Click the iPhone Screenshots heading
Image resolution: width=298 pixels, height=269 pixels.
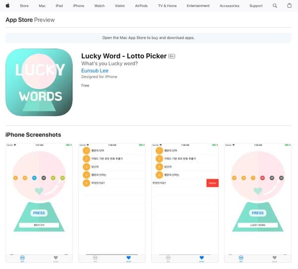33,135
